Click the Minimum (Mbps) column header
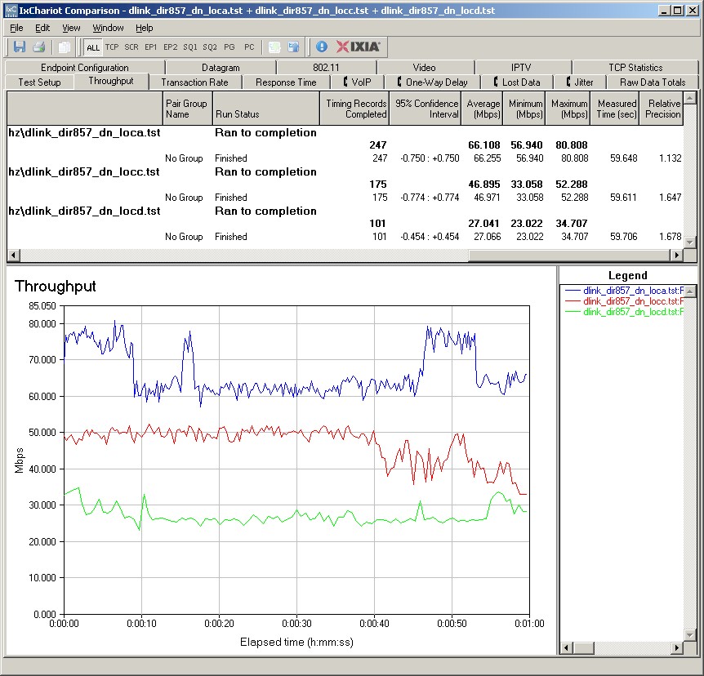704x676 pixels. click(x=524, y=109)
